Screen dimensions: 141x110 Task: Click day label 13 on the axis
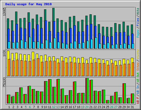tap(58, 107)
